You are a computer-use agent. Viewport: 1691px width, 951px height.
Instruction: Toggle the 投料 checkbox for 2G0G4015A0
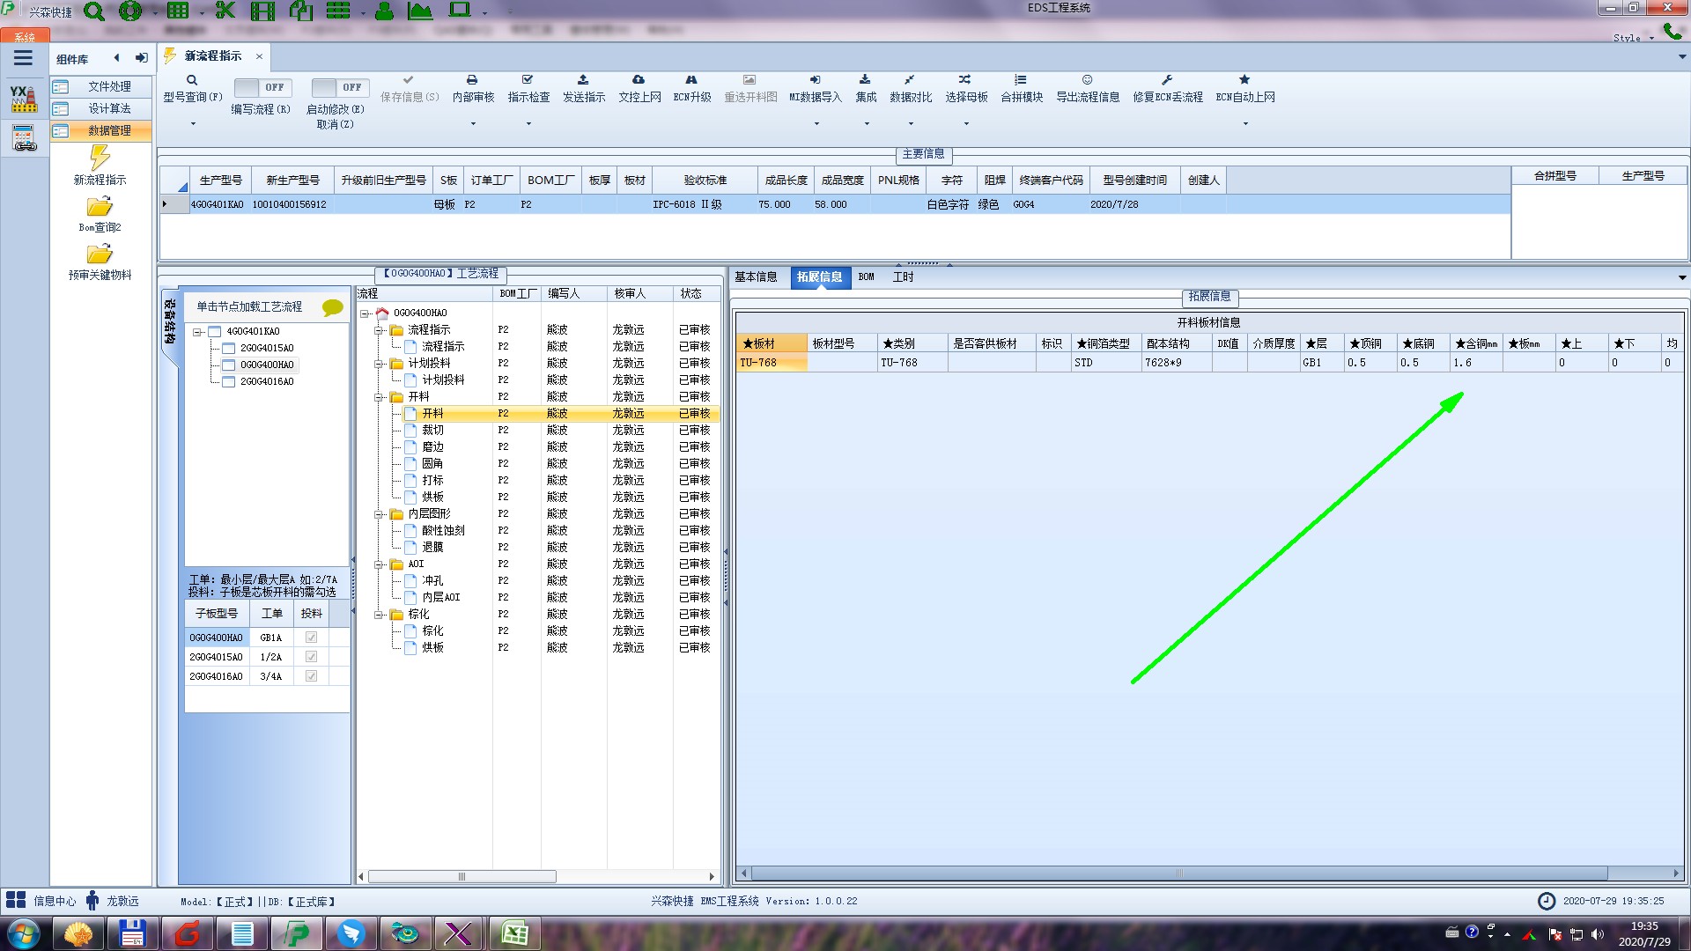[x=311, y=657]
